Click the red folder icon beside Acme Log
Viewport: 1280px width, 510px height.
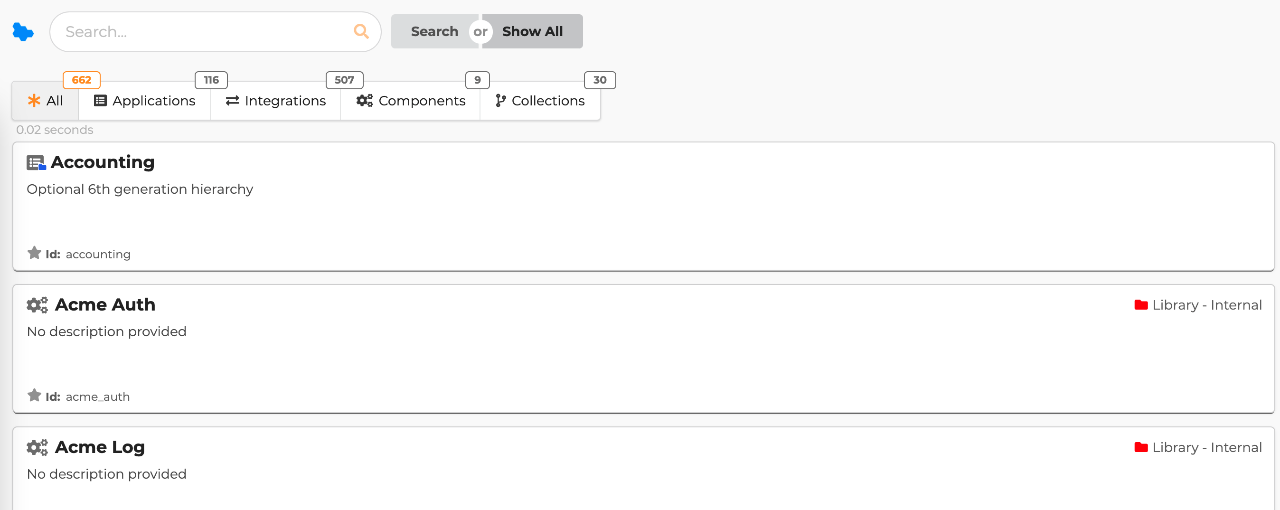pos(1141,447)
